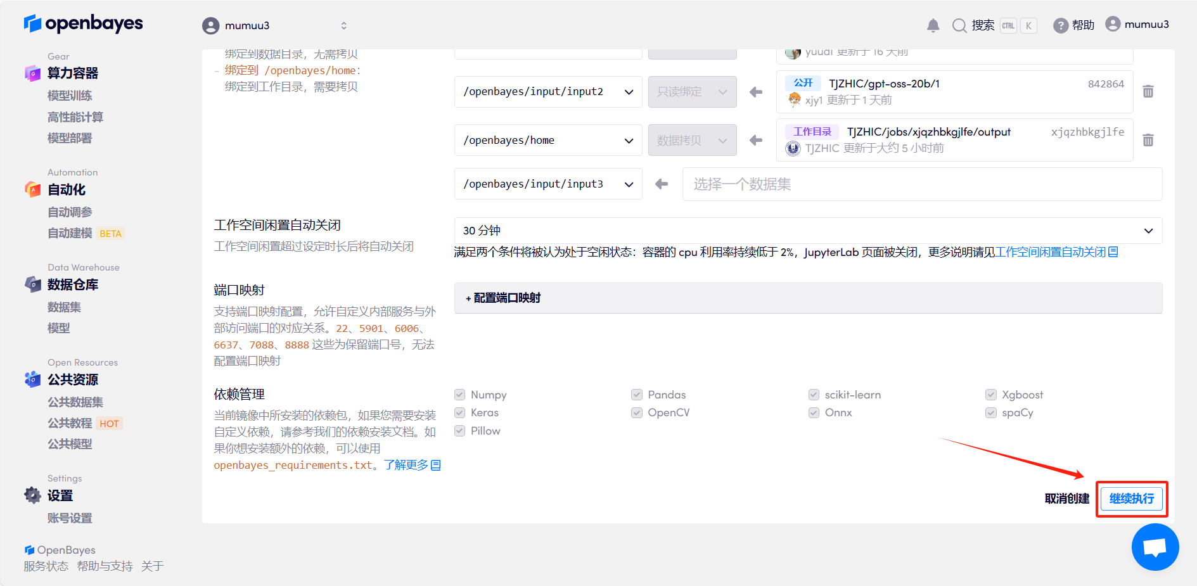
Task: Toggle the Numpy dependency checkbox
Action: 460,395
